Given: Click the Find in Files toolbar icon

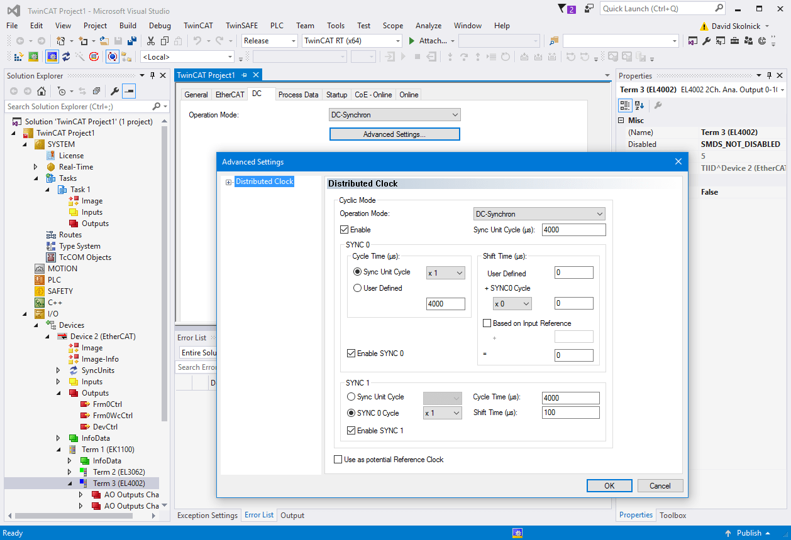Looking at the screenshot, I should coord(553,41).
